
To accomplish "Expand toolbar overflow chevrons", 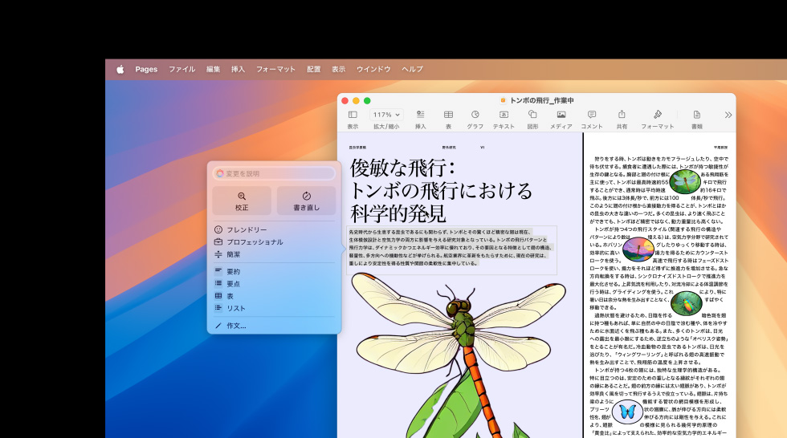I will [x=728, y=115].
